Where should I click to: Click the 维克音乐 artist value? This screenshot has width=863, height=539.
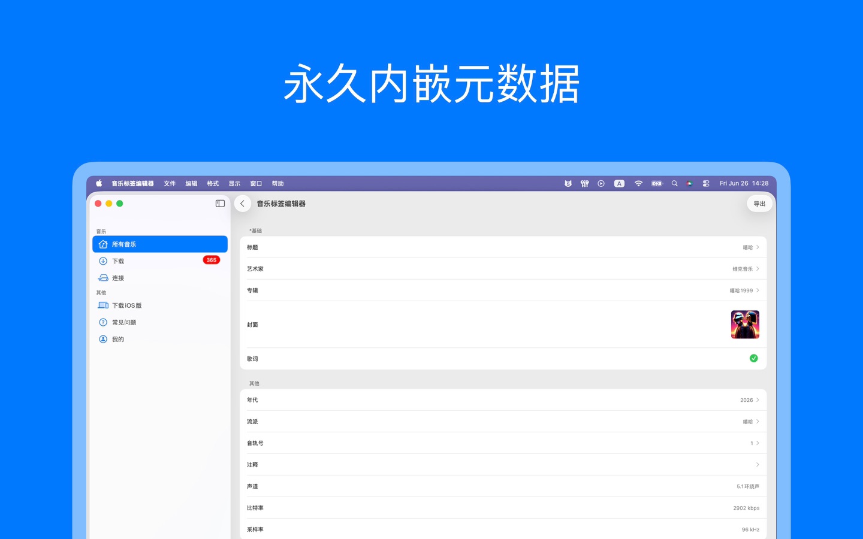pyautogui.click(x=743, y=269)
